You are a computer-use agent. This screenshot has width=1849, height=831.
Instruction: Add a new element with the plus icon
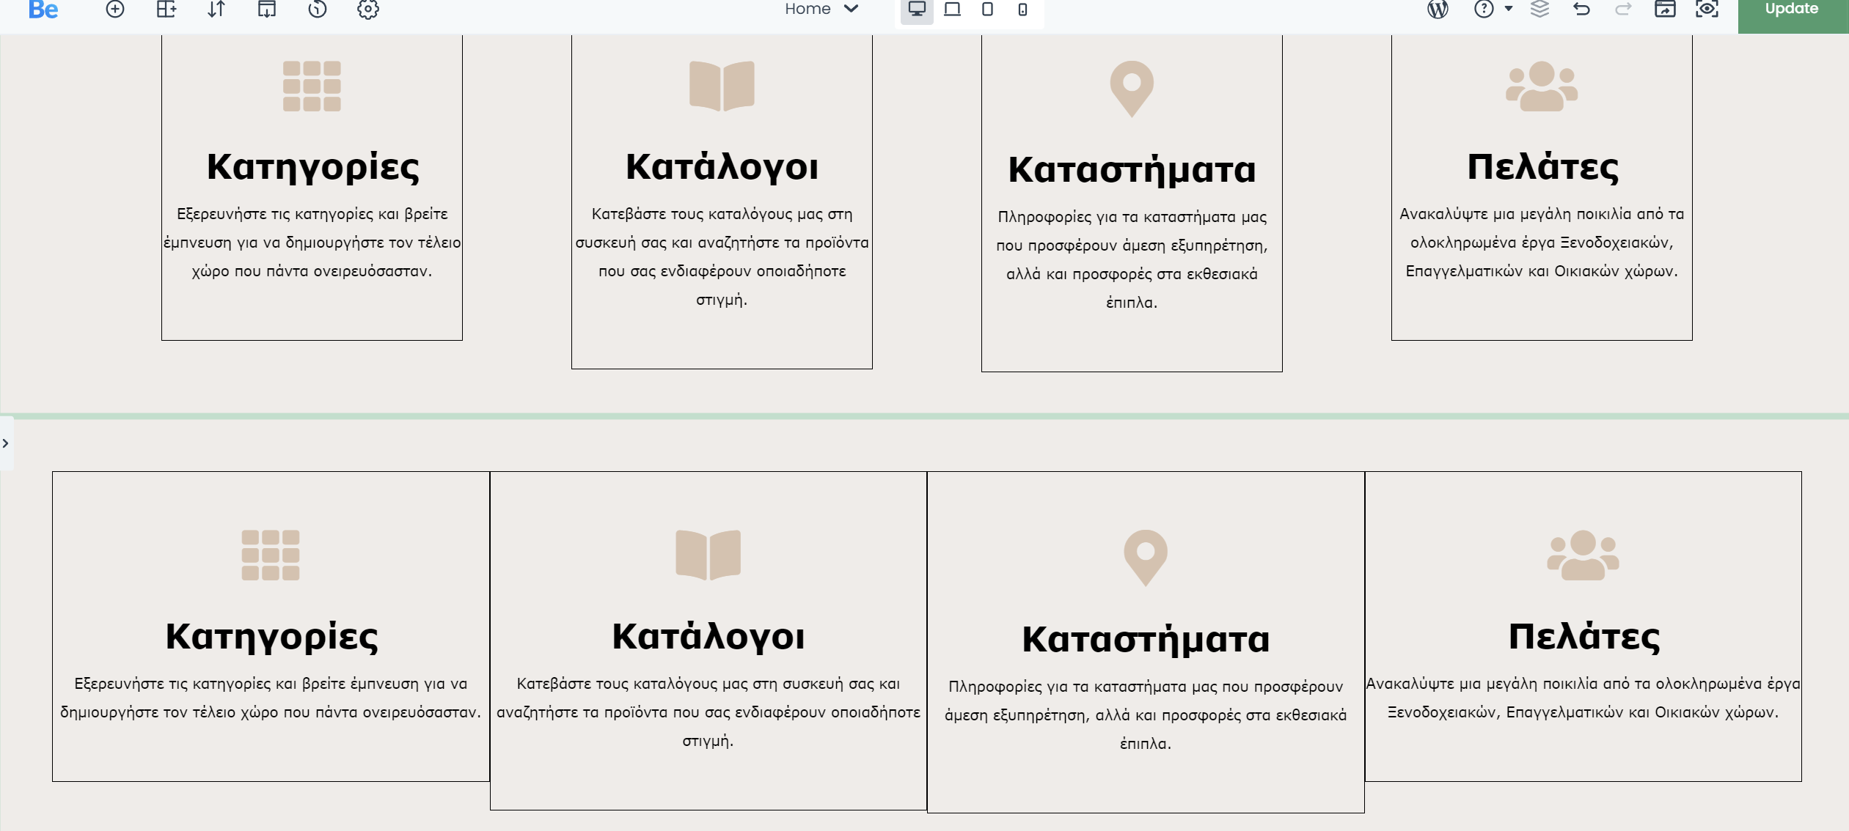(115, 9)
